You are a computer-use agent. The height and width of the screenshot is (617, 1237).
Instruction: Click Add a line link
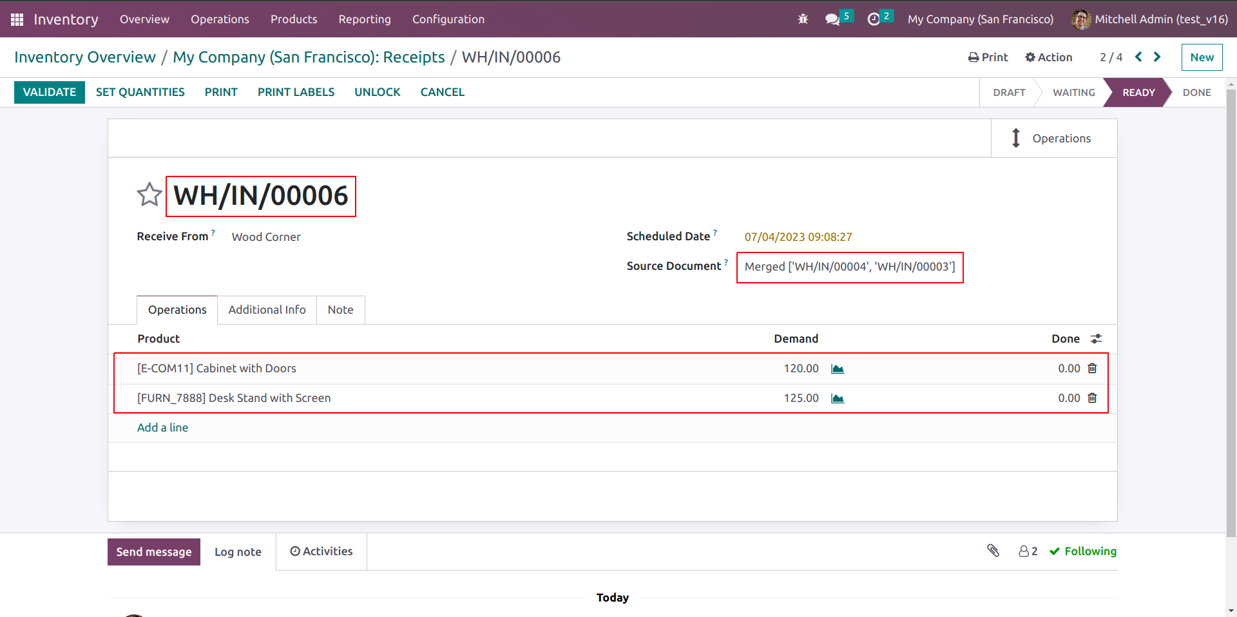[x=163, y=428]
